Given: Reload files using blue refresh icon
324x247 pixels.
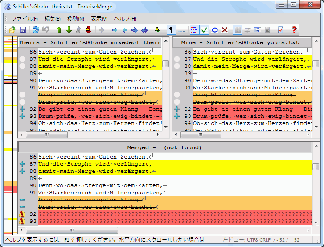Looking at the screenshot, I should pos(36,30).
